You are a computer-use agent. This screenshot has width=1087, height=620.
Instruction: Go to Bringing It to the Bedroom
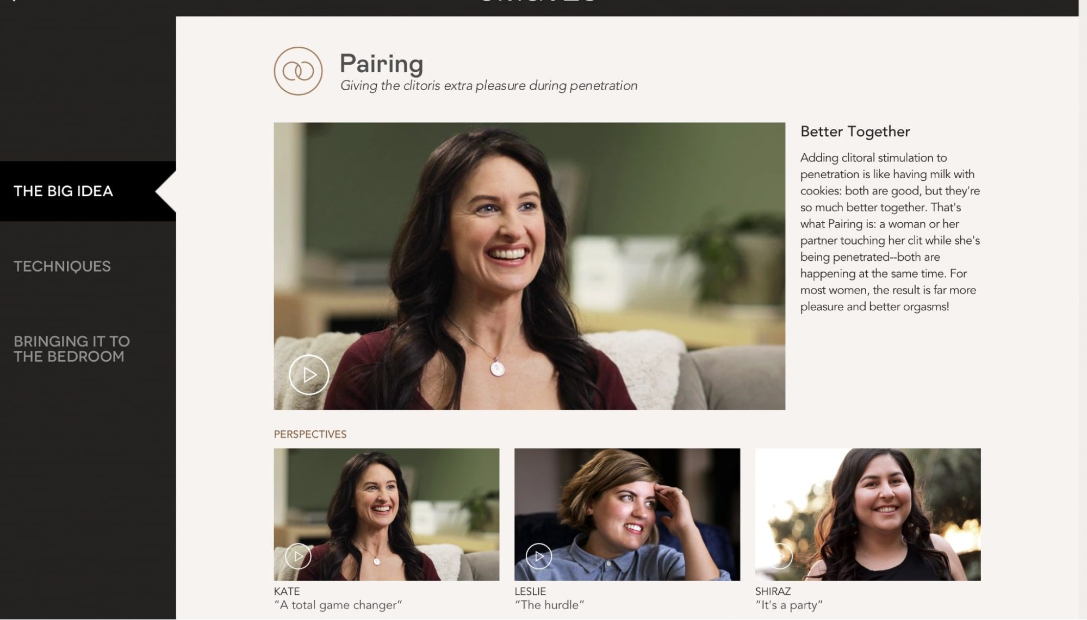(x=72, y=349)
